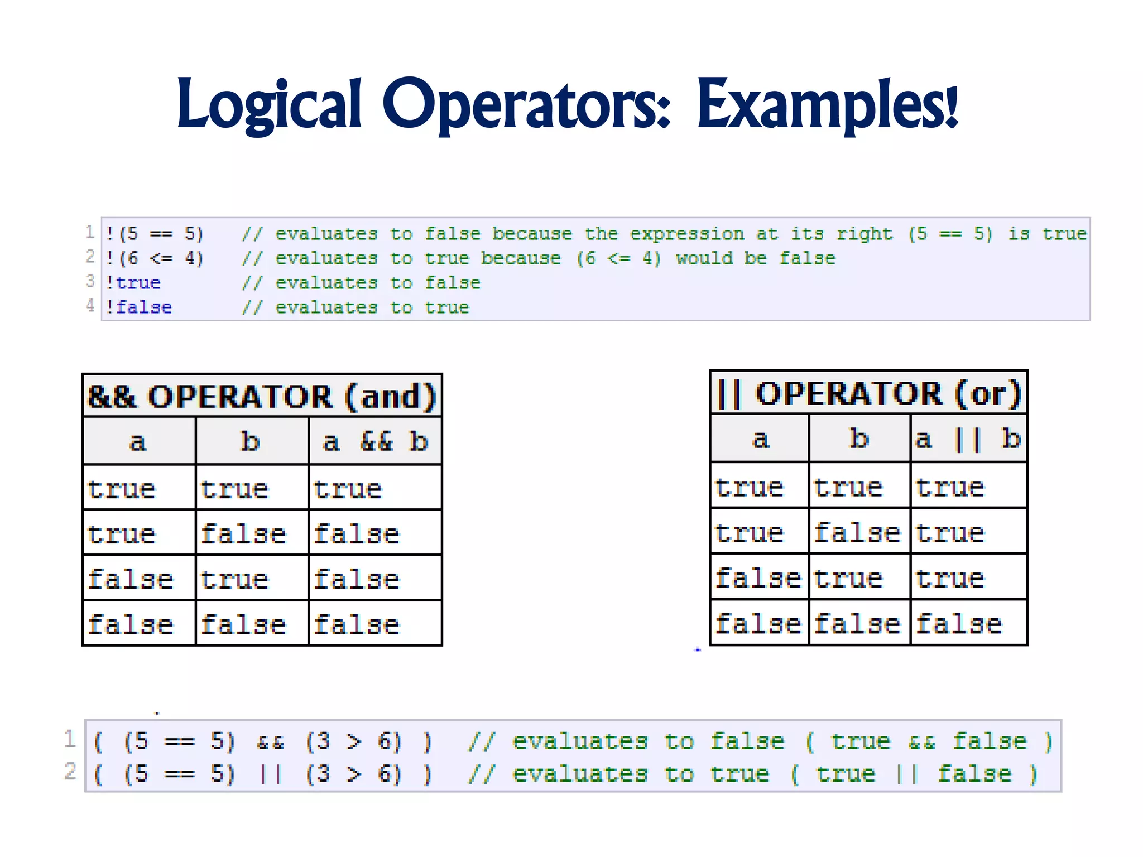Click the '// evaluates to true' comment after !false

[x=355, y=307]
